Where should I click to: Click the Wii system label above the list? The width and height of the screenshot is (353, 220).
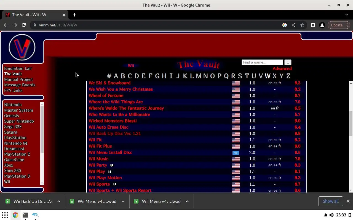click(x=131, y=66)
